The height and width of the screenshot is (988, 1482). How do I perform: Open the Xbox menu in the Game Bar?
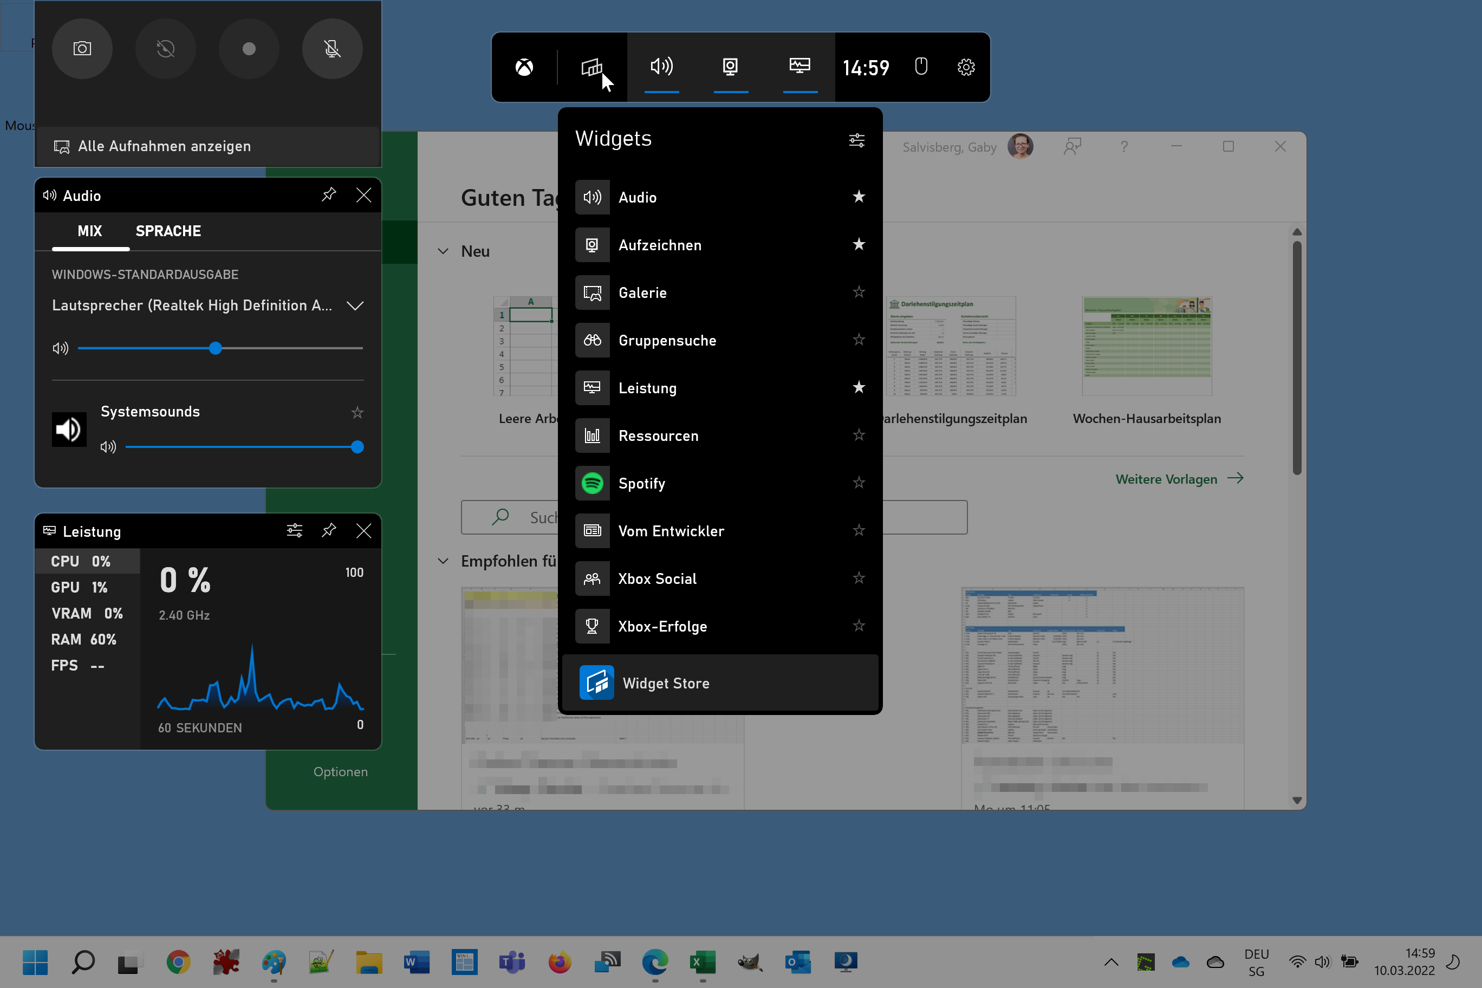(524, 67)
